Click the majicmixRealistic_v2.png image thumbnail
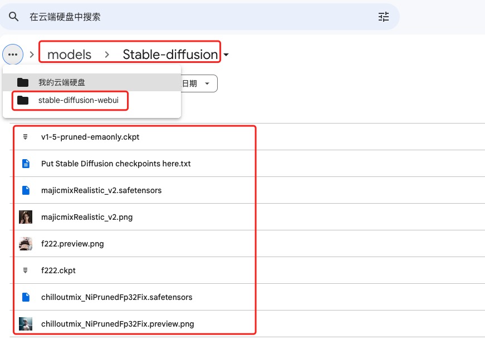Image resolution: width=485 pixels, height=340 pixels. (x=26, y=217)
